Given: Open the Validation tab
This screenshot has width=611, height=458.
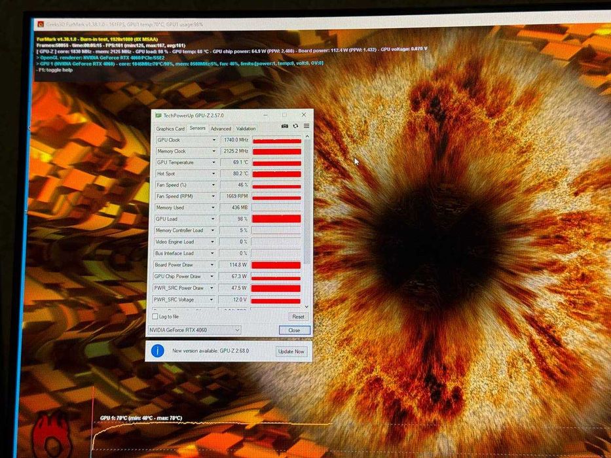Looking at the screenshot, I should (246, 128).
